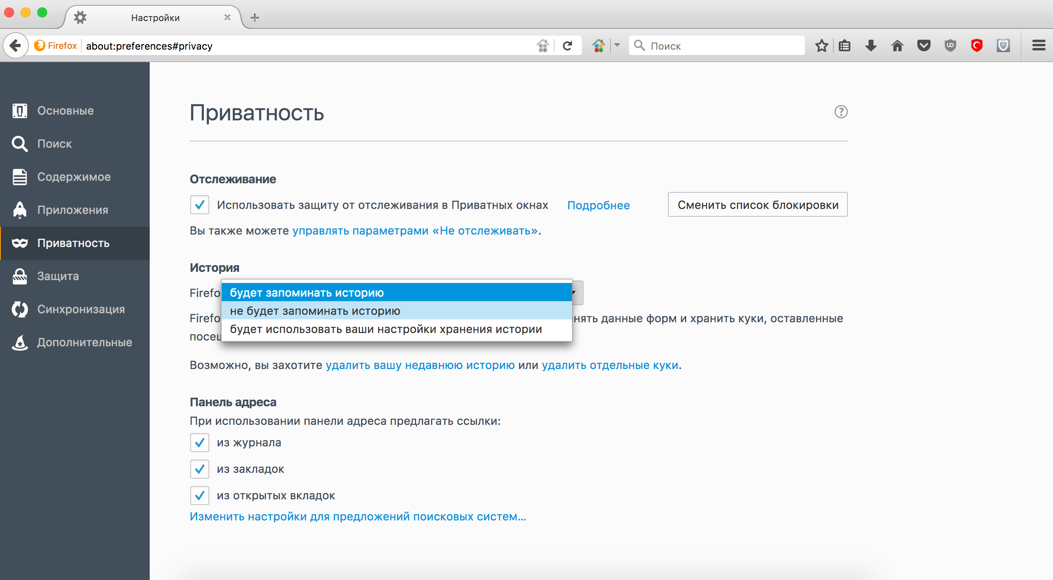Click the Firefox identity icon in address bar
This screenshot has width=1053, height=580.
pos(40,46)
